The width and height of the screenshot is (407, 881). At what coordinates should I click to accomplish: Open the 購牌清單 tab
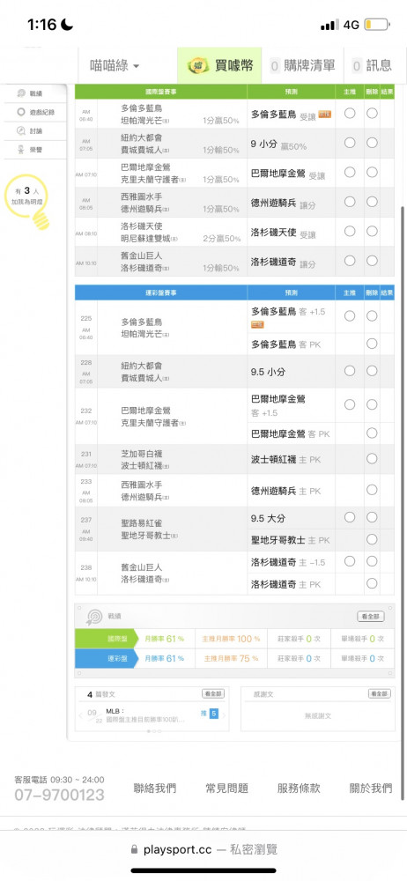click(x=302, y=66)
